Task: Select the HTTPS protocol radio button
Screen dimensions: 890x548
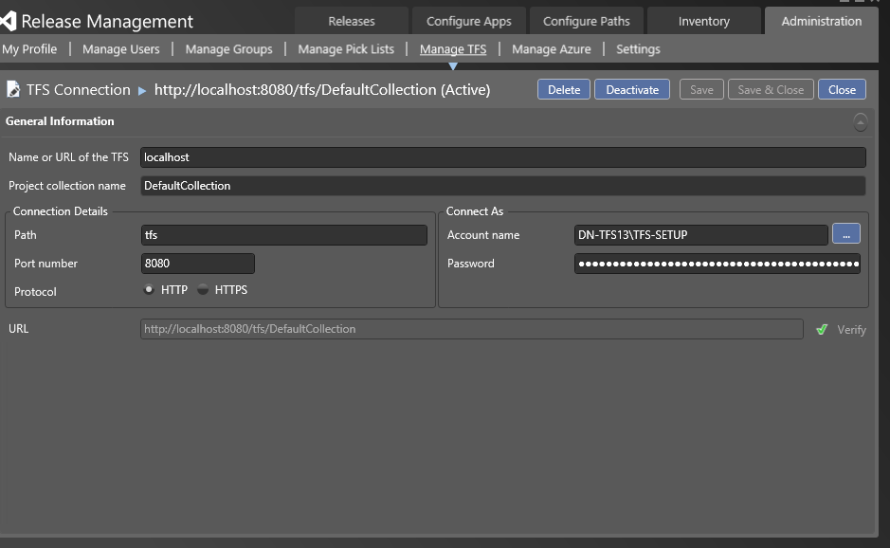Action: pos(203,290)
